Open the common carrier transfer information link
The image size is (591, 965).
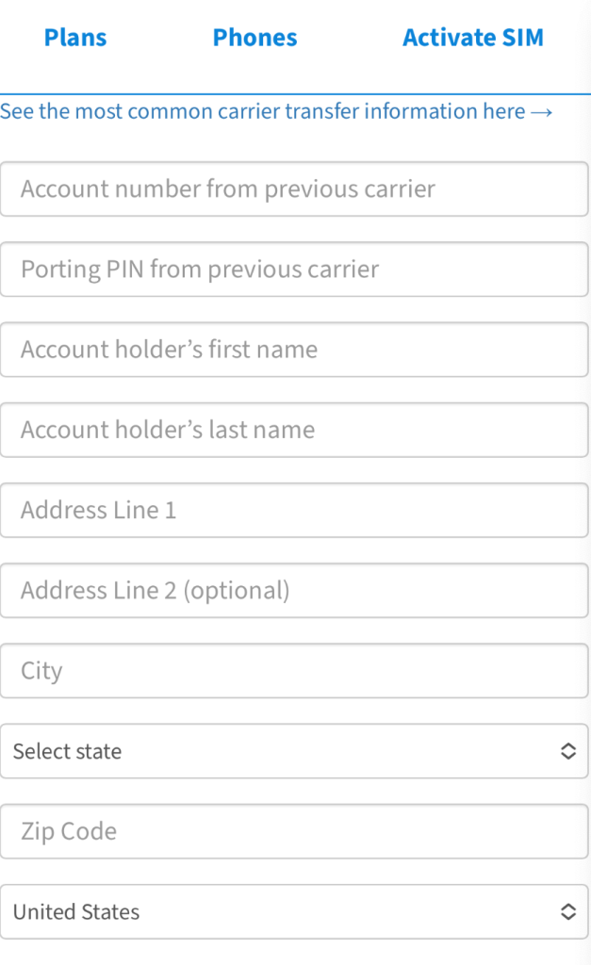click(x=275, y=111)
